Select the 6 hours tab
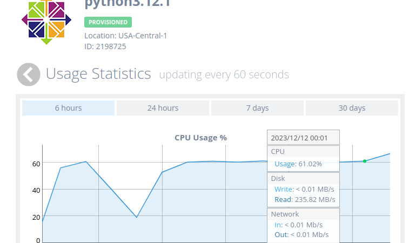The image size is (409, 243). pyautogui.click(x=68, y=108)
